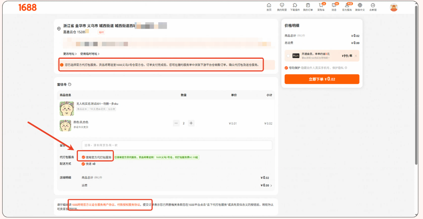Click the orange info icon in notice
Screen dimensions: 423x219
point(62,65)
